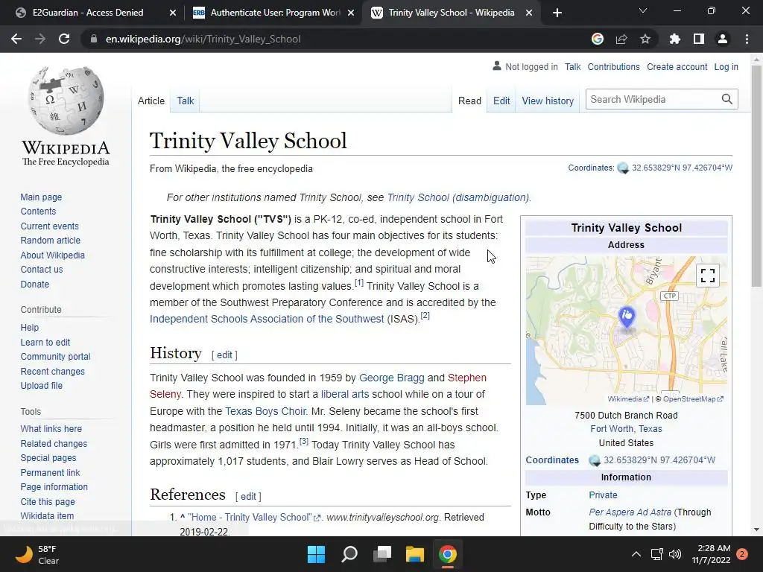The width and height of the screenshot is (763, 572).
Task: Follow the George Bragg link
Action: point(392,378)
